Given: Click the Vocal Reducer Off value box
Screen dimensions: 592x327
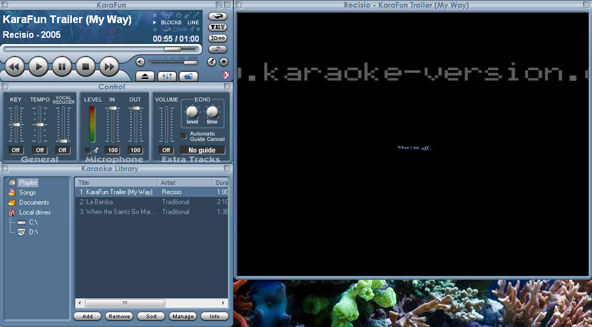Looking at the screenshot, I should coord(62,150).
